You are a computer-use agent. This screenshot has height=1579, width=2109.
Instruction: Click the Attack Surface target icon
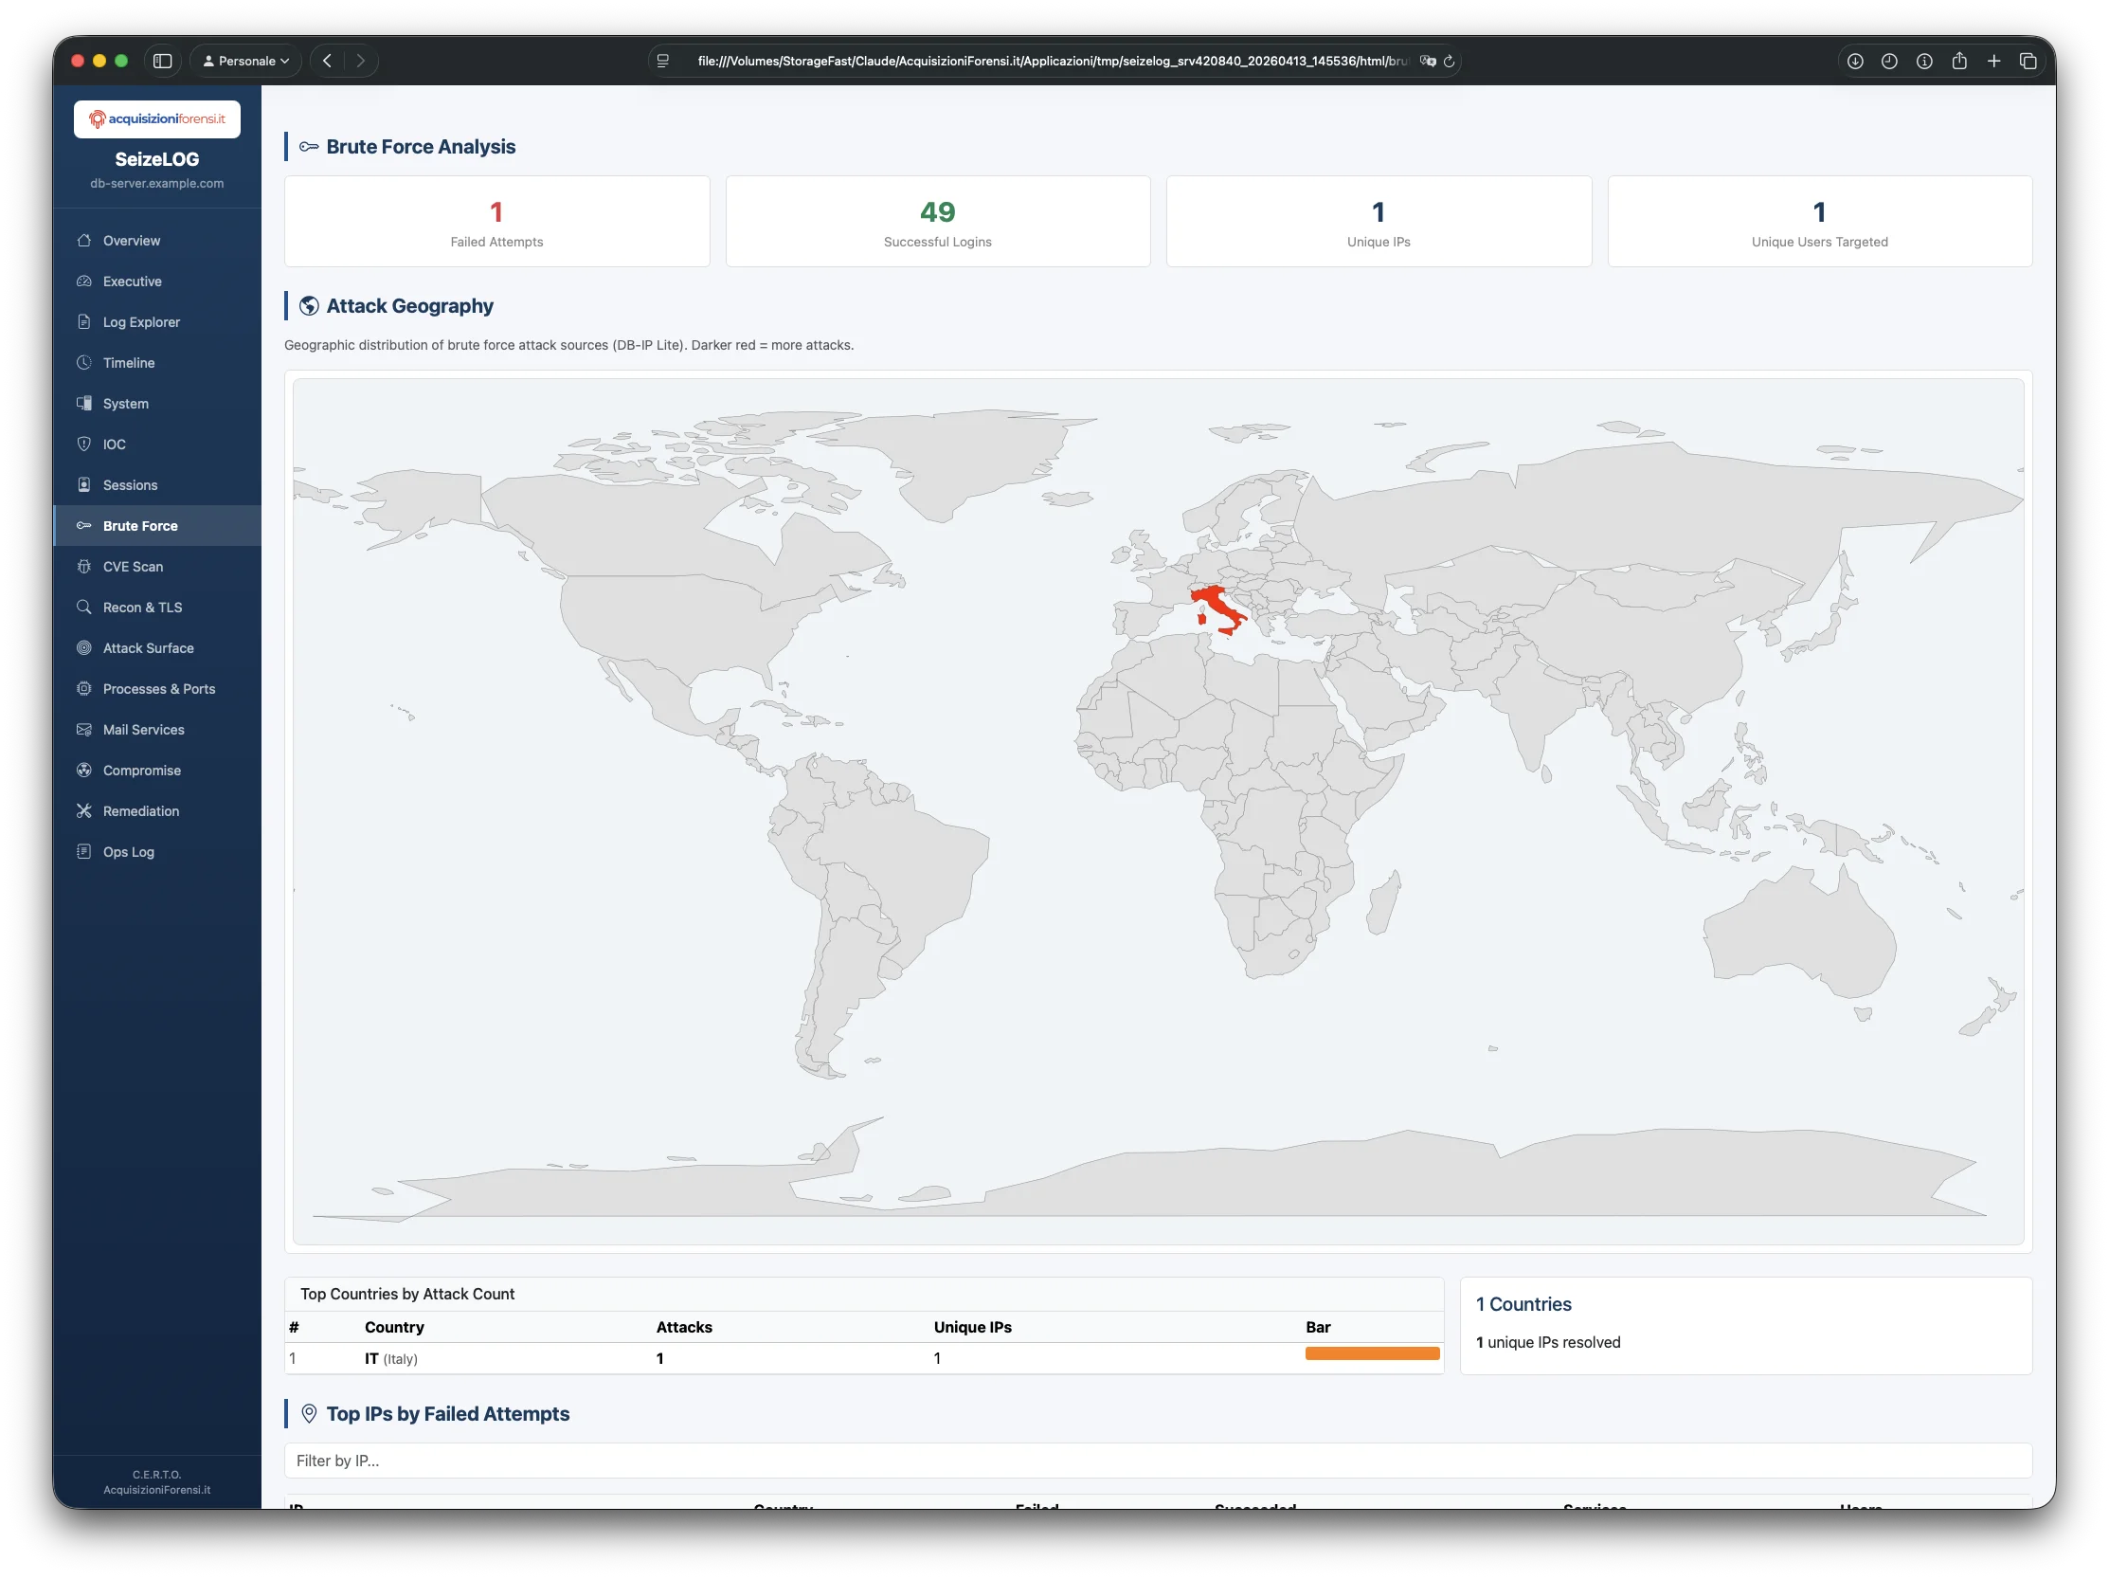point(84,647)
